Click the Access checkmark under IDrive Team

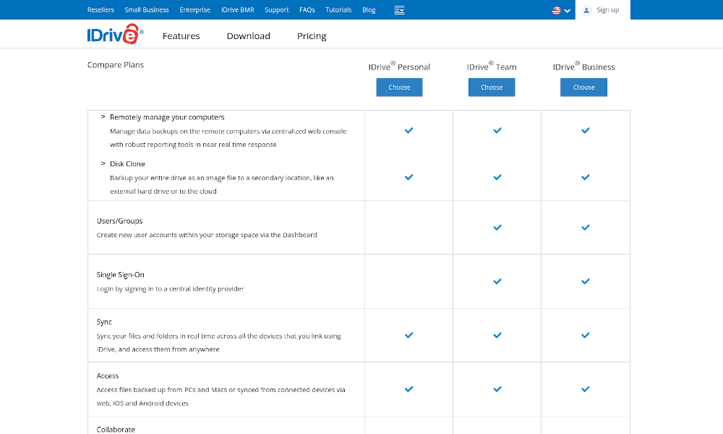(497, 388)
